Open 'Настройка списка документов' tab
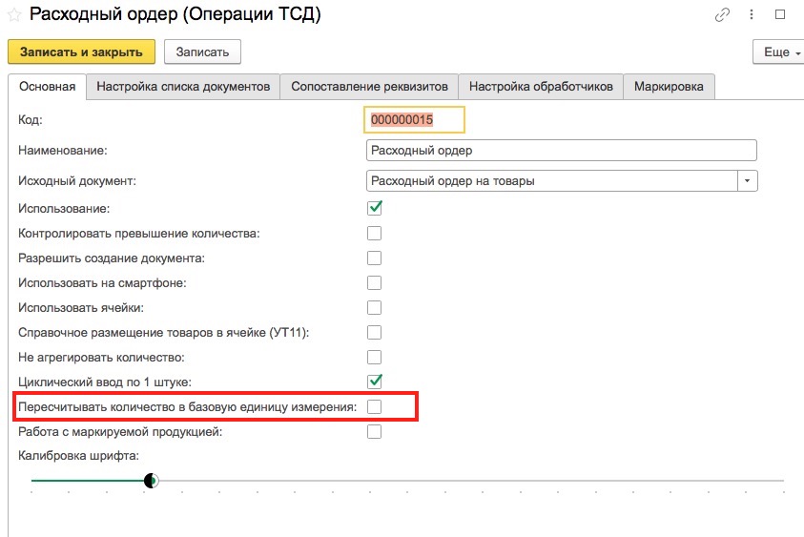This screenshot has width=804, height=537. (183, 86)
